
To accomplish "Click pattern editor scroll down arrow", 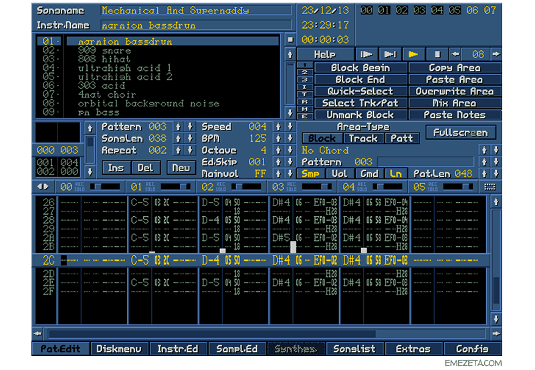I will (496, 319).
